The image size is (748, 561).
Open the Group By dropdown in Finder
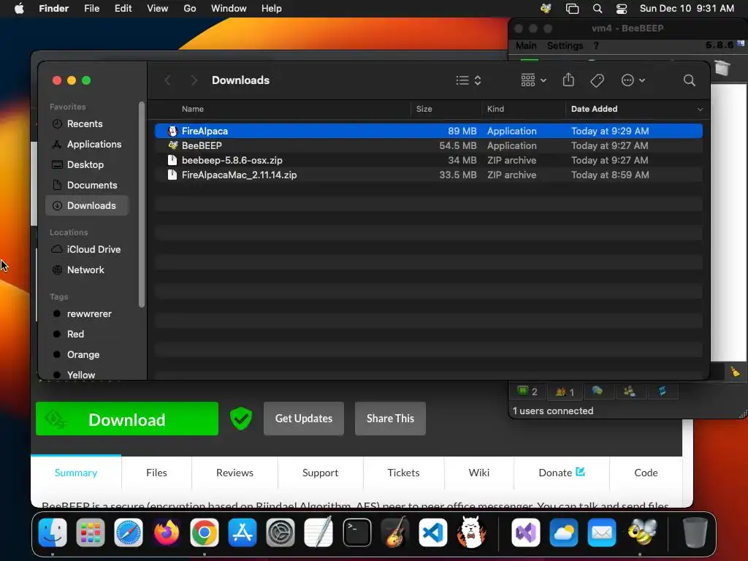click(x=533, y=80)
